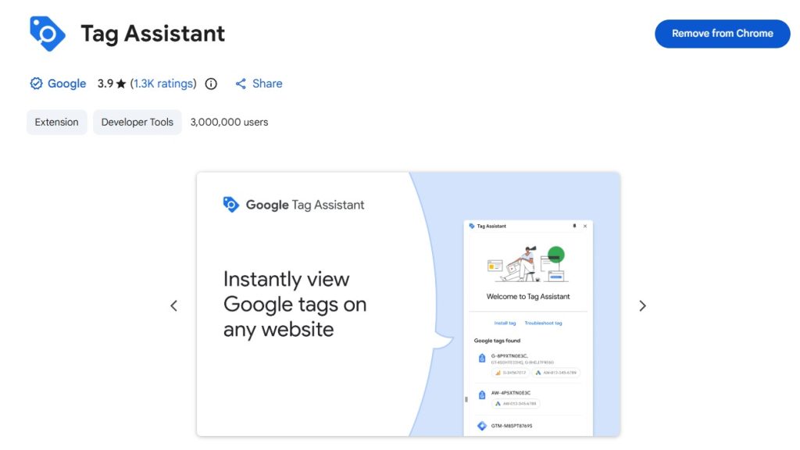Click the Extension category chip

pos(55,122)
